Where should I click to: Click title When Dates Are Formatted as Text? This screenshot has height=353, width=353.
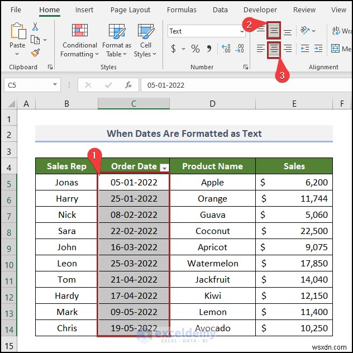[x=184, y=133]
